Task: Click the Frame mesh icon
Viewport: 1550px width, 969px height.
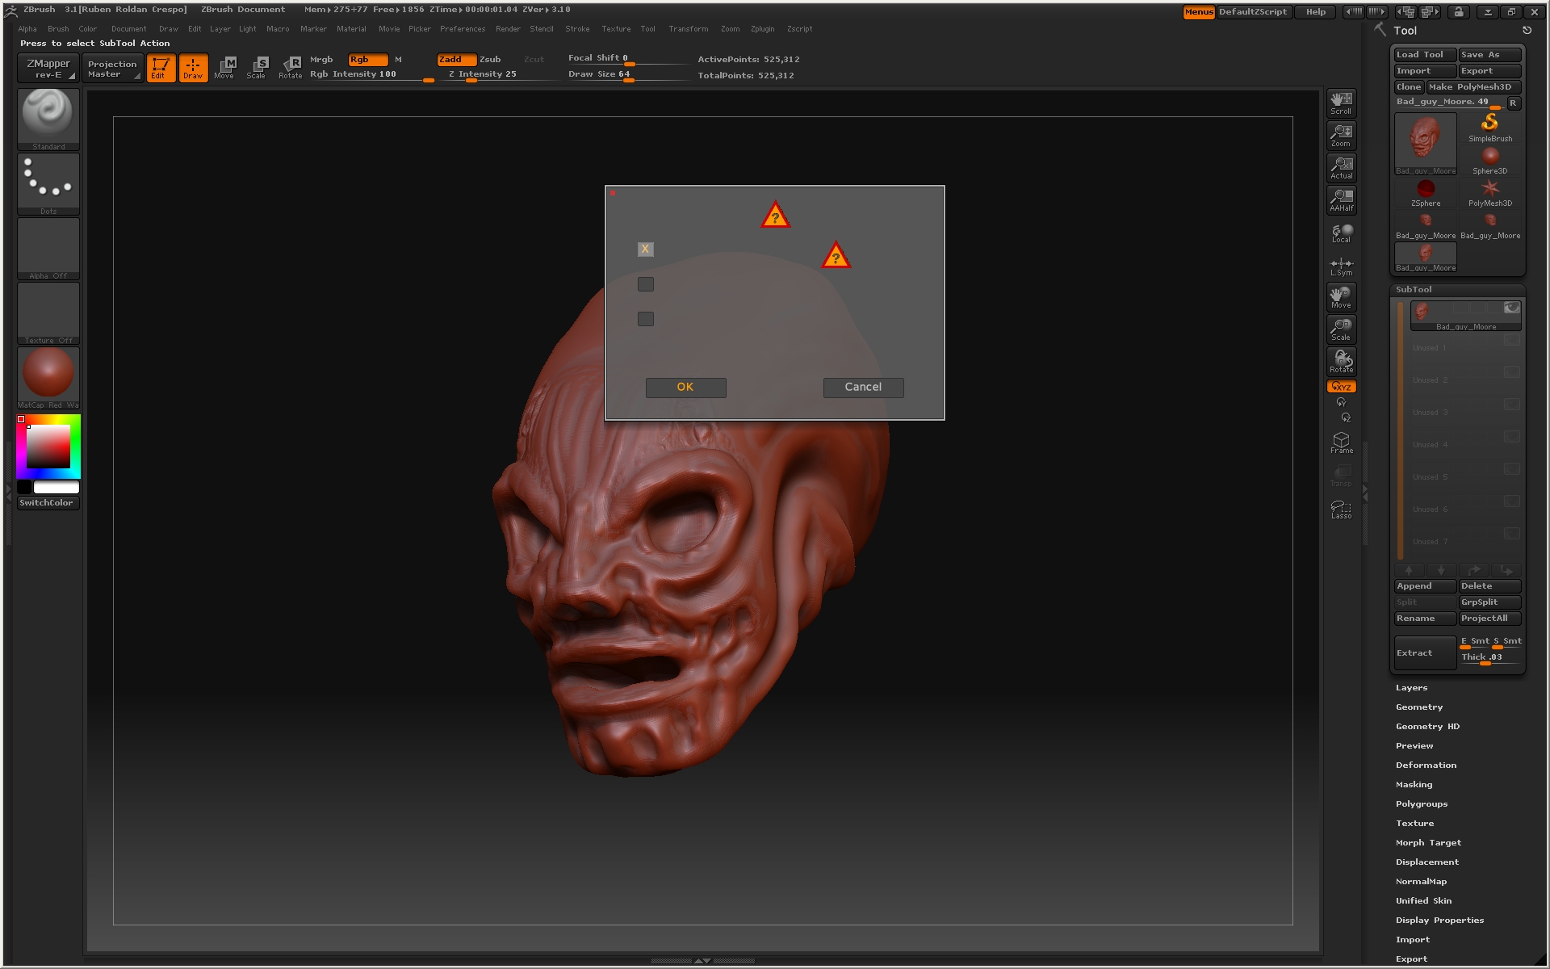Action: click(1341, 443)
